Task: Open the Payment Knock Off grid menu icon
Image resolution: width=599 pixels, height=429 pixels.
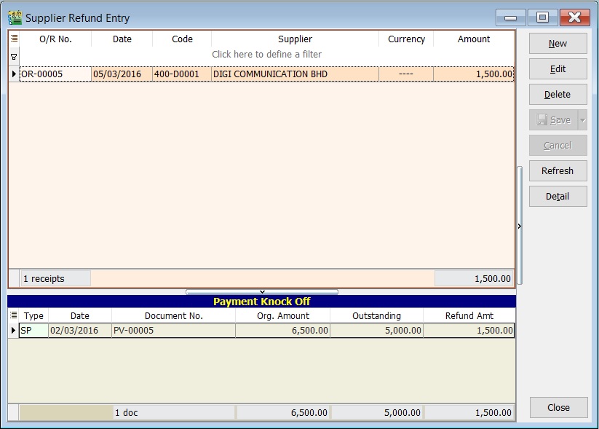Action: (15, 315)
